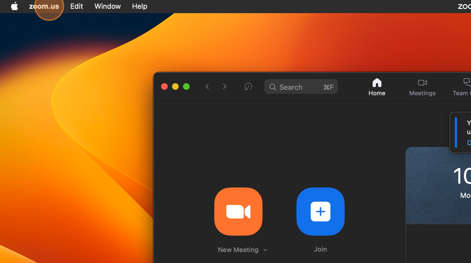Switch to the Home tab
Screen dimensions: 471x263
click(x=377, y=87)
